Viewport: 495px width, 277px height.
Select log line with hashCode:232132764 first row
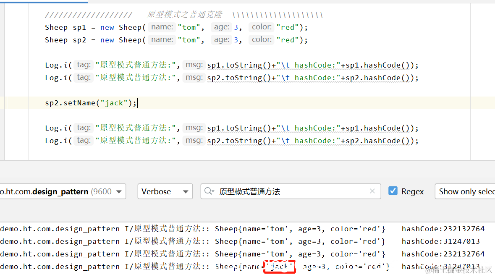click(242, 229)
